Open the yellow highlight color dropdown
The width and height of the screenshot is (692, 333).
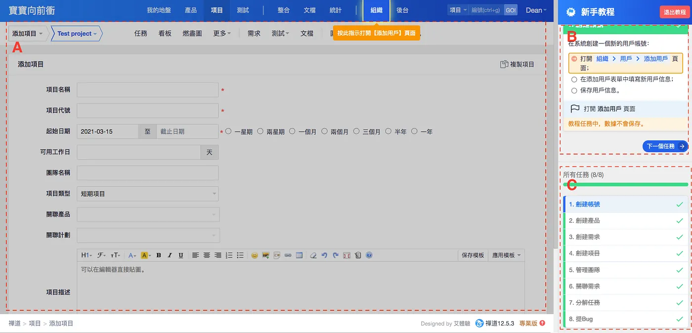[x=146, y=255]
